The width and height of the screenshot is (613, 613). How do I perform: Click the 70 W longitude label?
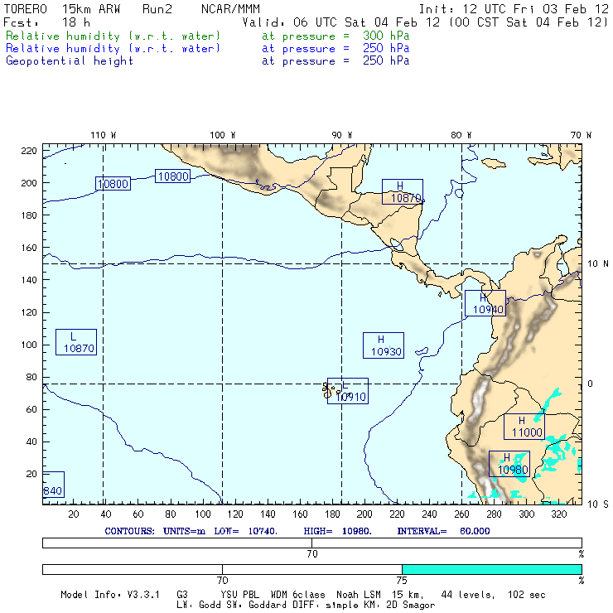(x=581, y=135)
